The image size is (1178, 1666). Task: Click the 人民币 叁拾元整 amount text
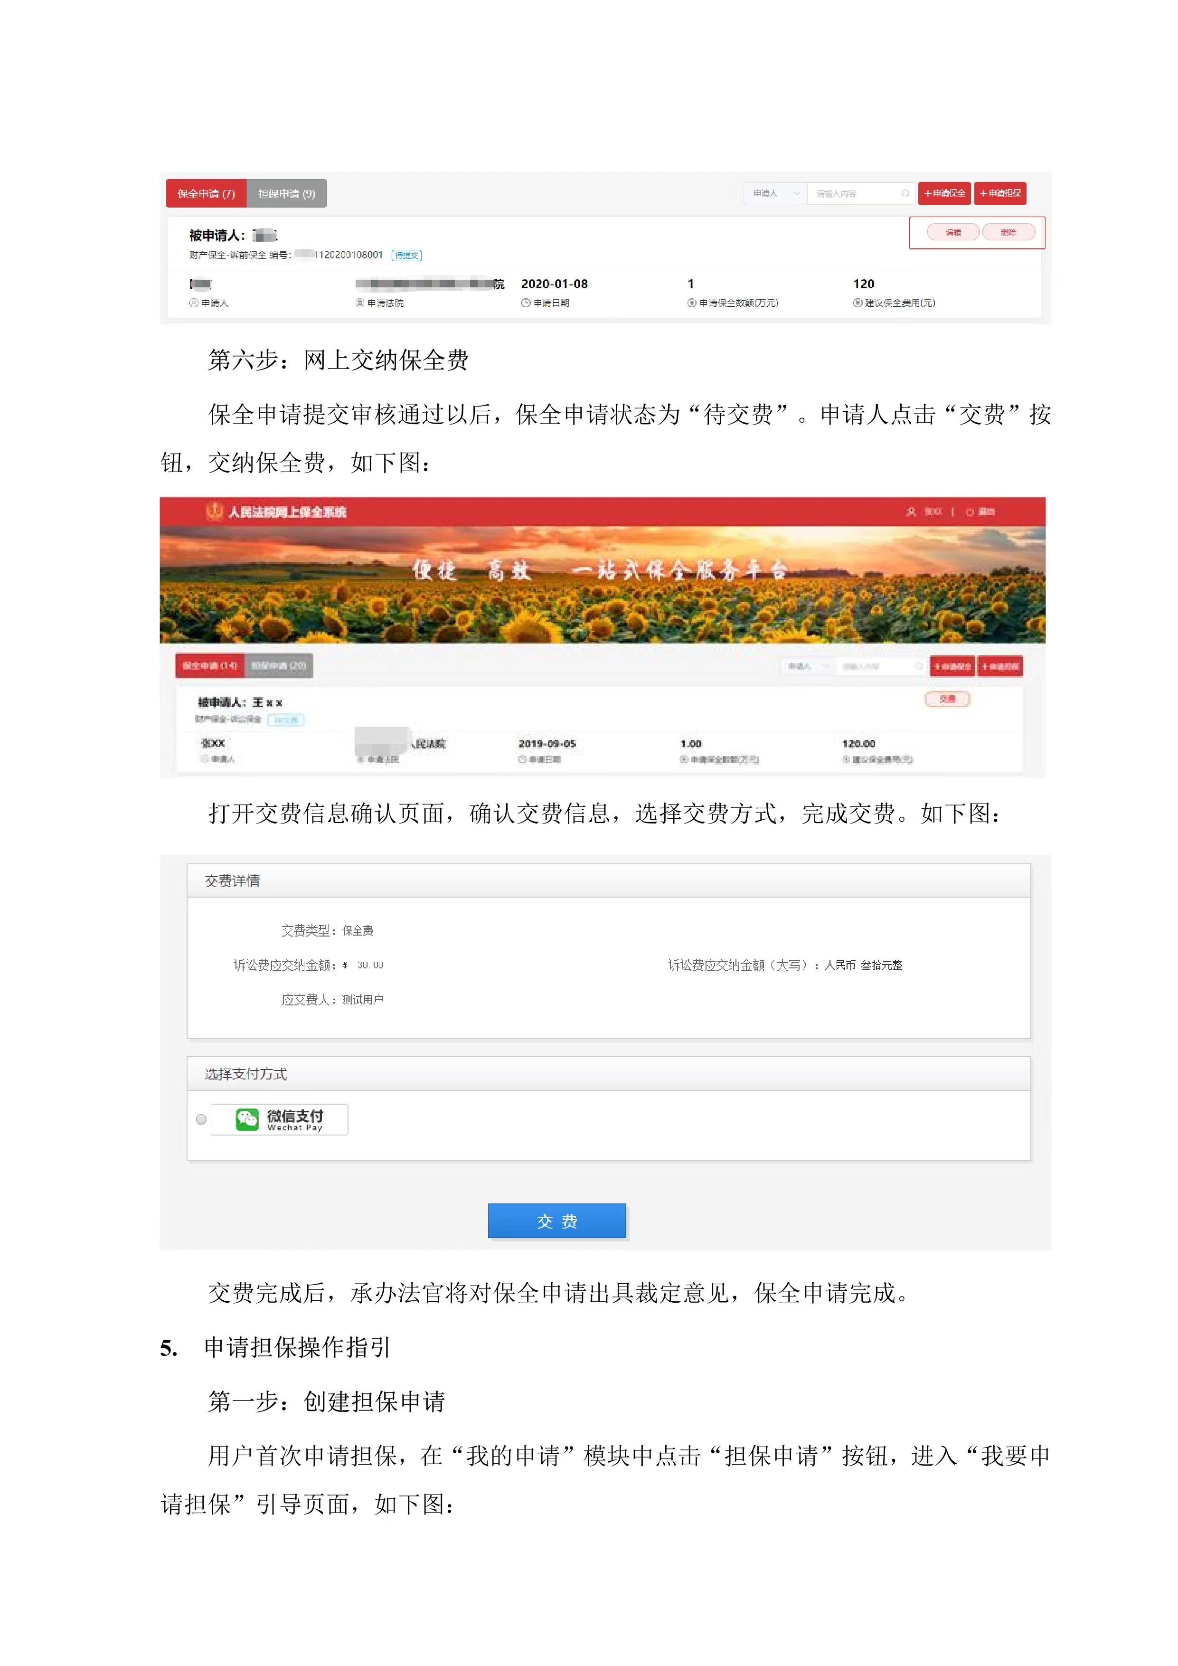(863, 965)
